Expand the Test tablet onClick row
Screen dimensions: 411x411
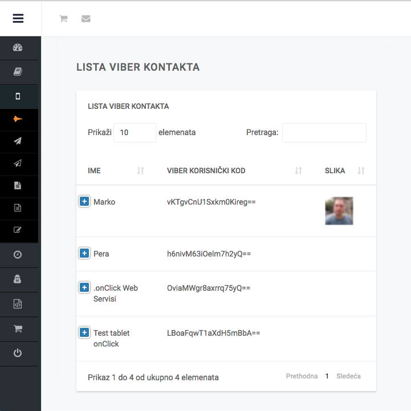pyautogui.click(x=84, y=332)
